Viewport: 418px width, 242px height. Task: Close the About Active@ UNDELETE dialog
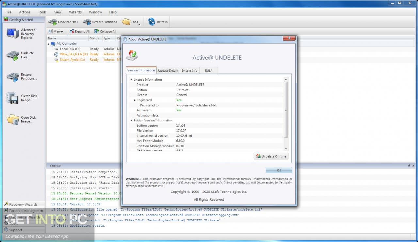289,38
